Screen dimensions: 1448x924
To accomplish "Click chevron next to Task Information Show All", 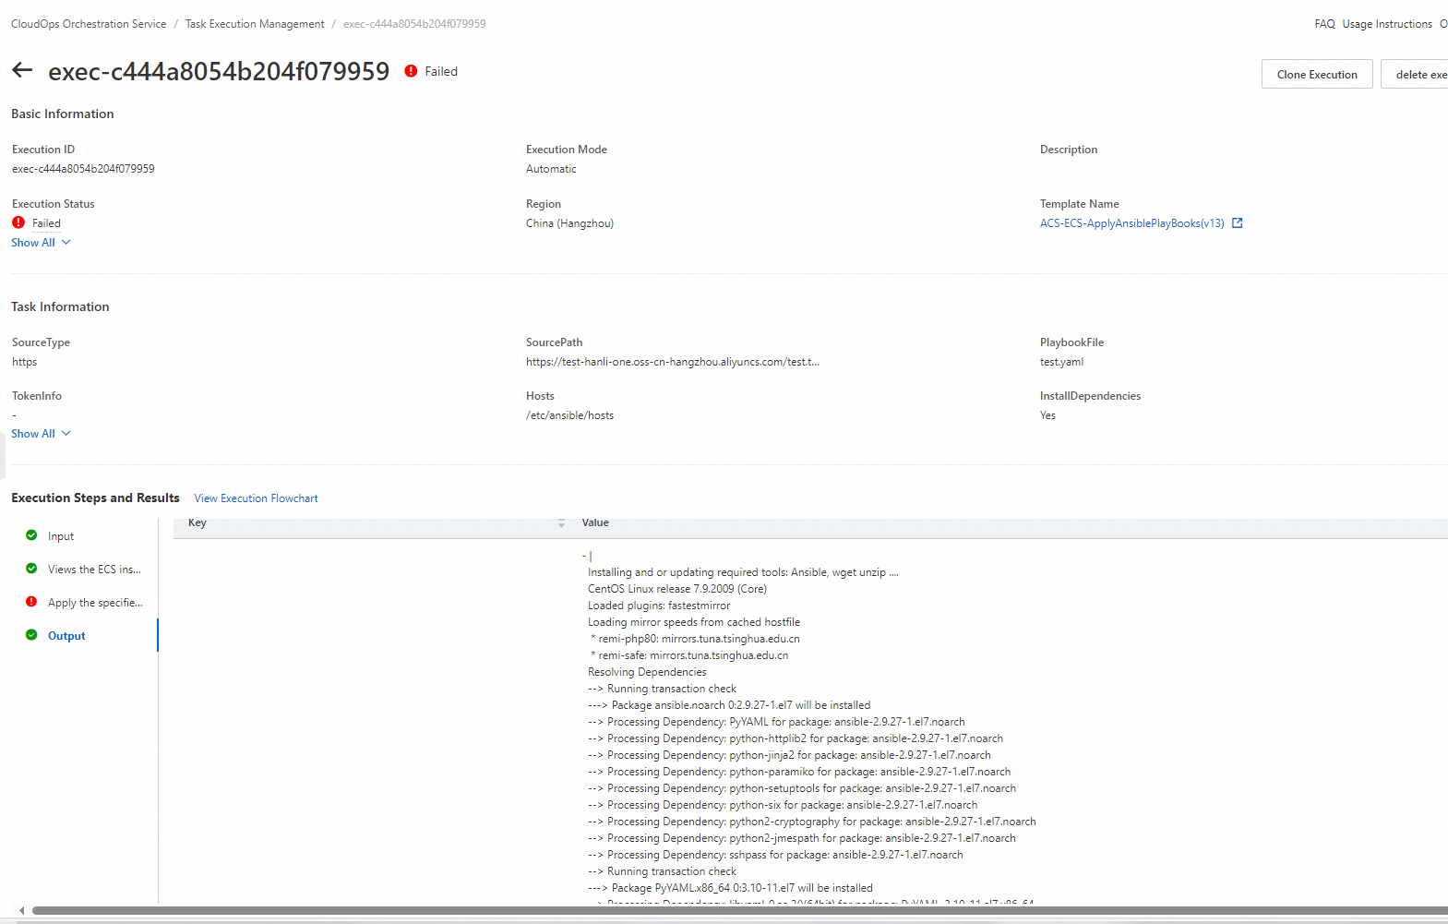I will tap(66, 434).
